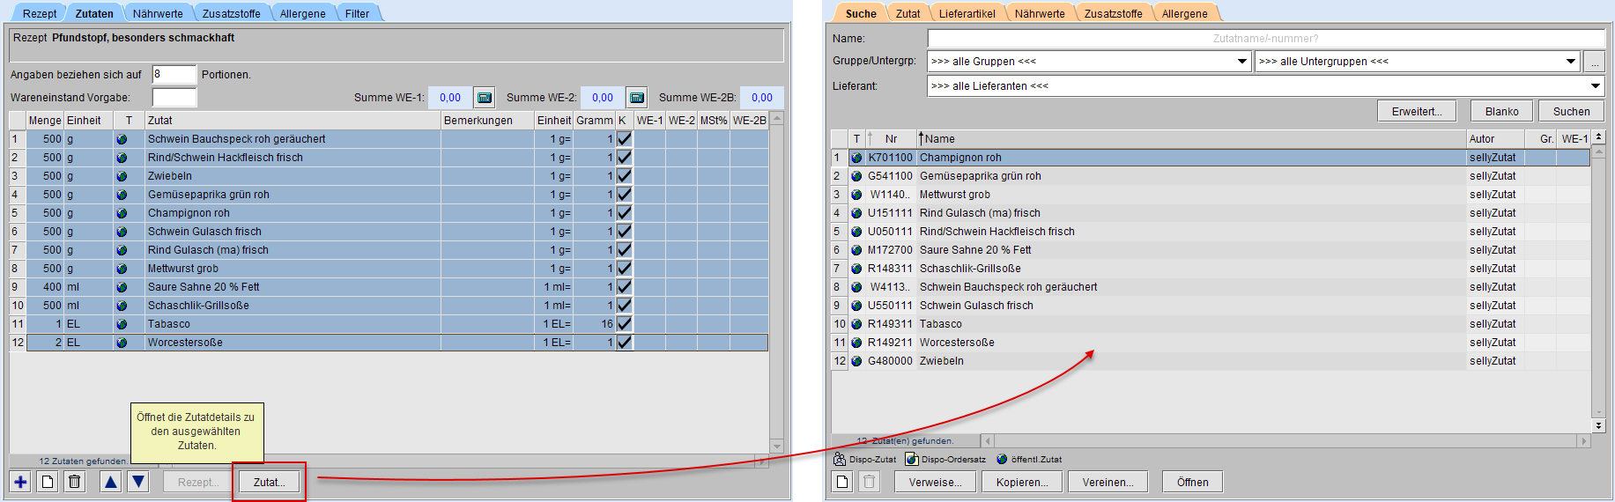Click the greyed trash icon in search panel
The height and width of the screenshot is (502, 1615).
(870, 482)
